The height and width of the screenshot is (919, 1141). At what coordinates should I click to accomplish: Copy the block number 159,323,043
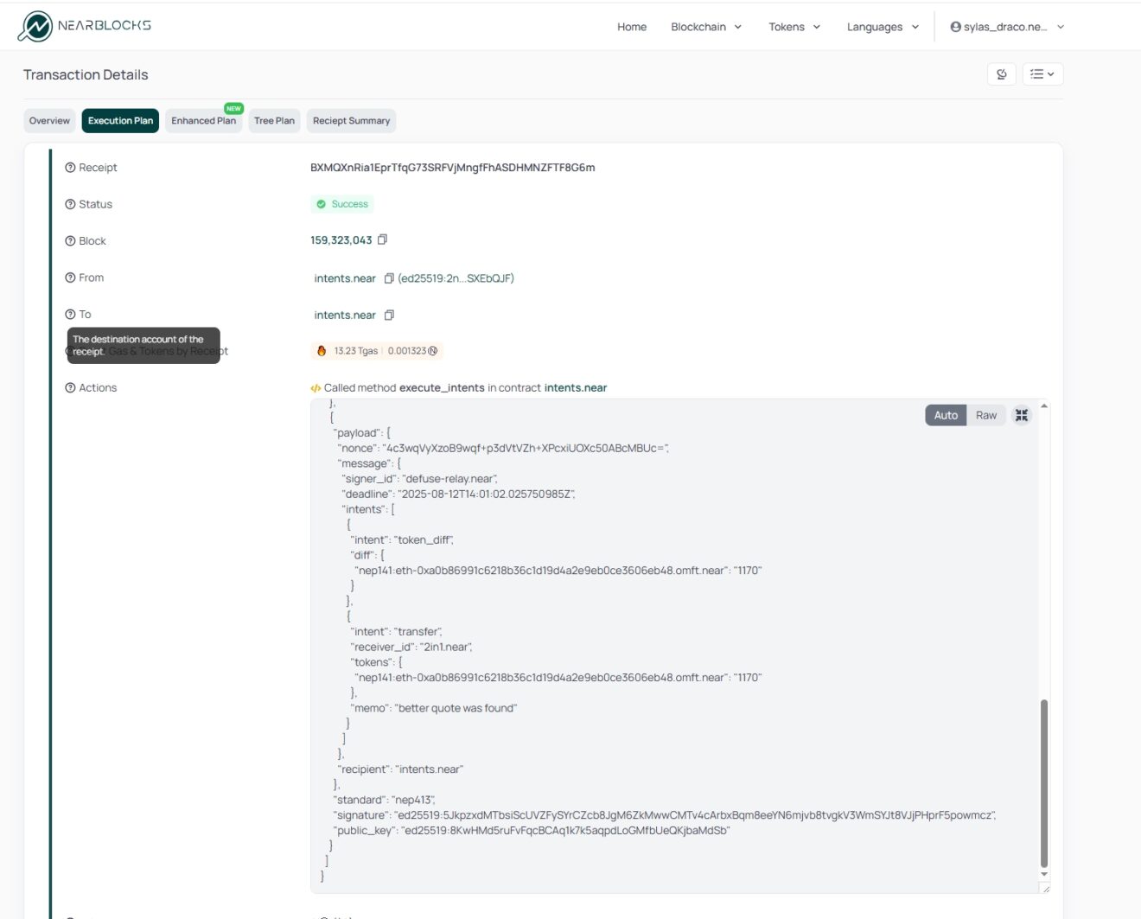382,239
